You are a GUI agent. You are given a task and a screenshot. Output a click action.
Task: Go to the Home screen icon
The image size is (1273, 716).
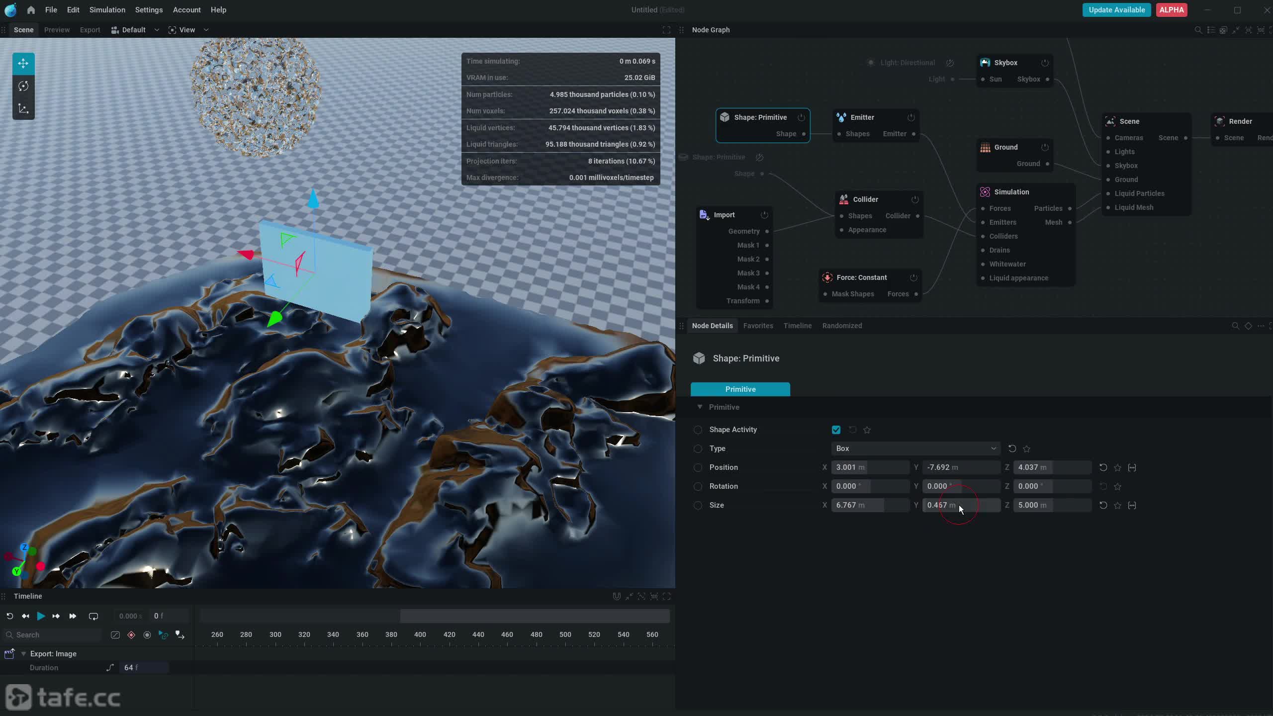click(x=31, y=10)
